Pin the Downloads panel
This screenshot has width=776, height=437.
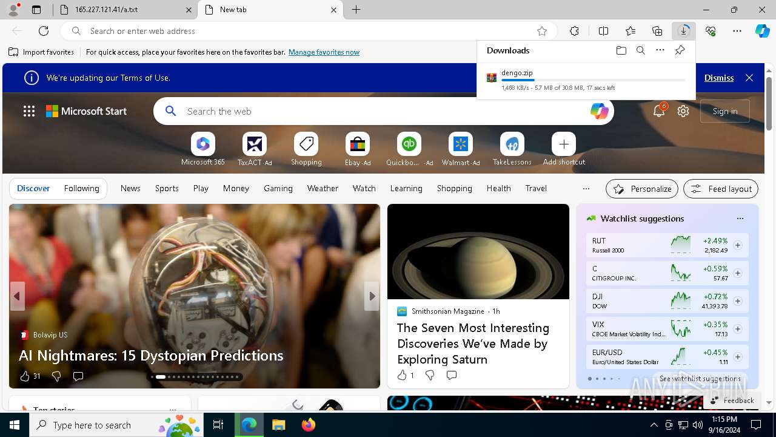(680, 50)
